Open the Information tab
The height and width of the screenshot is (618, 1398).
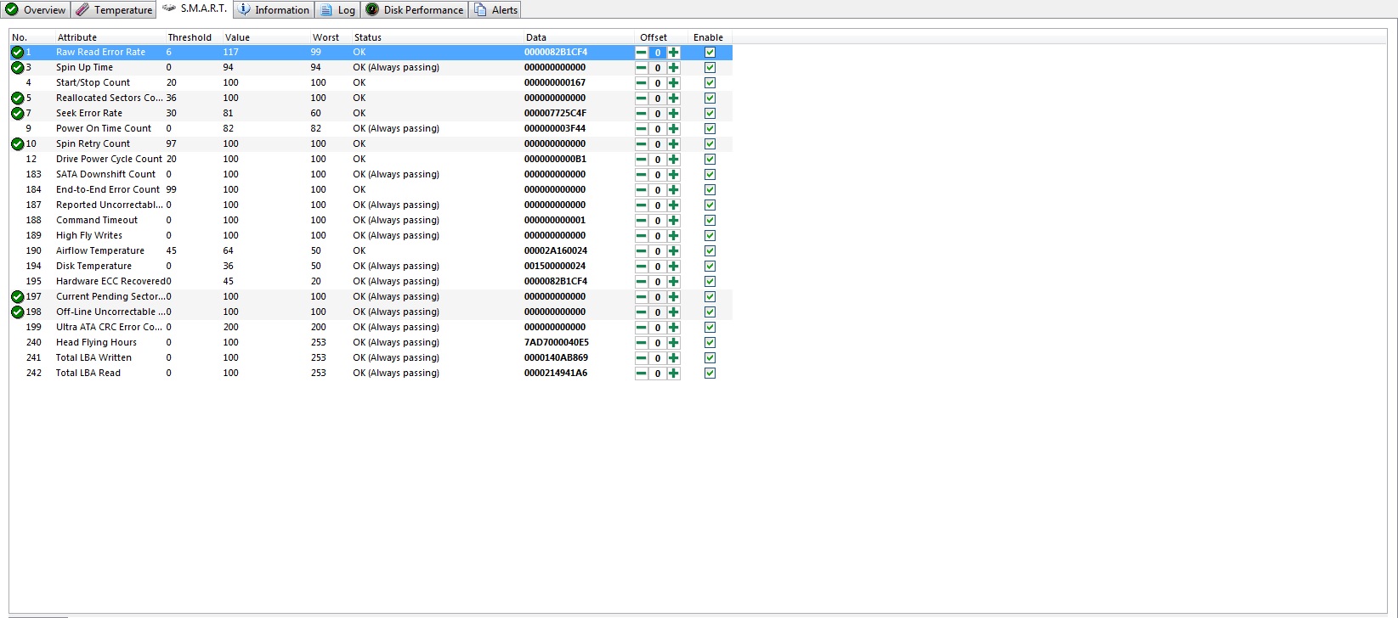click(x=274, y=10)
